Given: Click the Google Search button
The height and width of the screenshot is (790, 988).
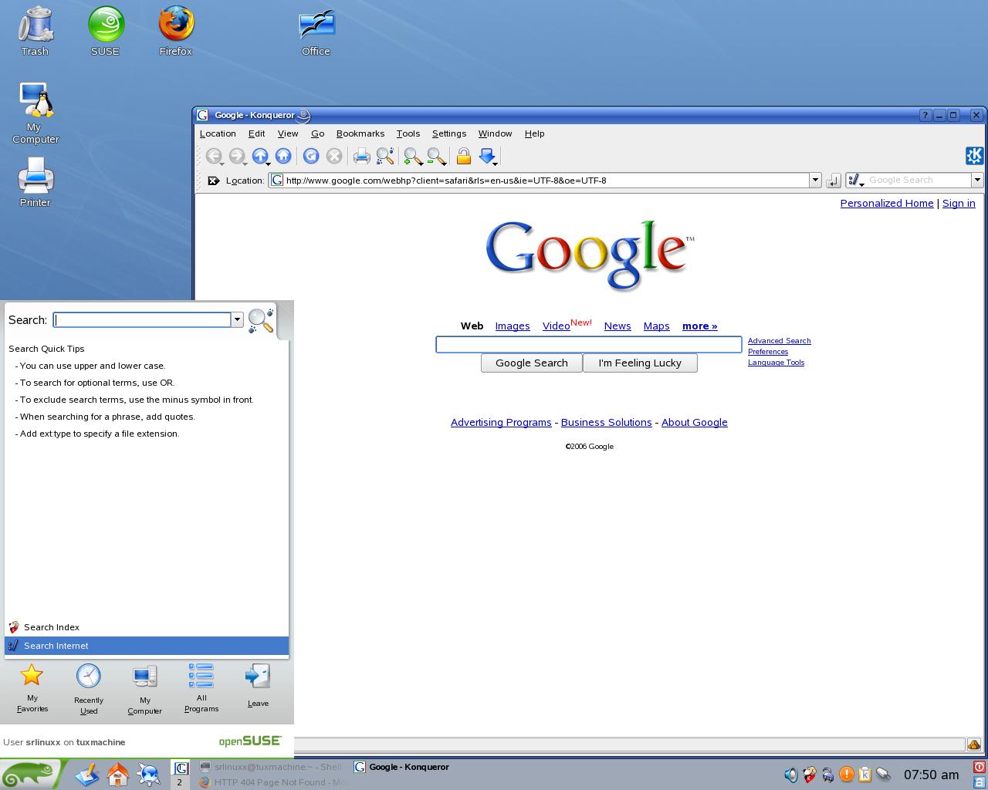Looking at the screenshot, I should tap(531, 363).
